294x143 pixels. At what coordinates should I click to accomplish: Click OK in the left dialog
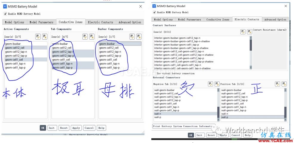(x=43, y=128)
